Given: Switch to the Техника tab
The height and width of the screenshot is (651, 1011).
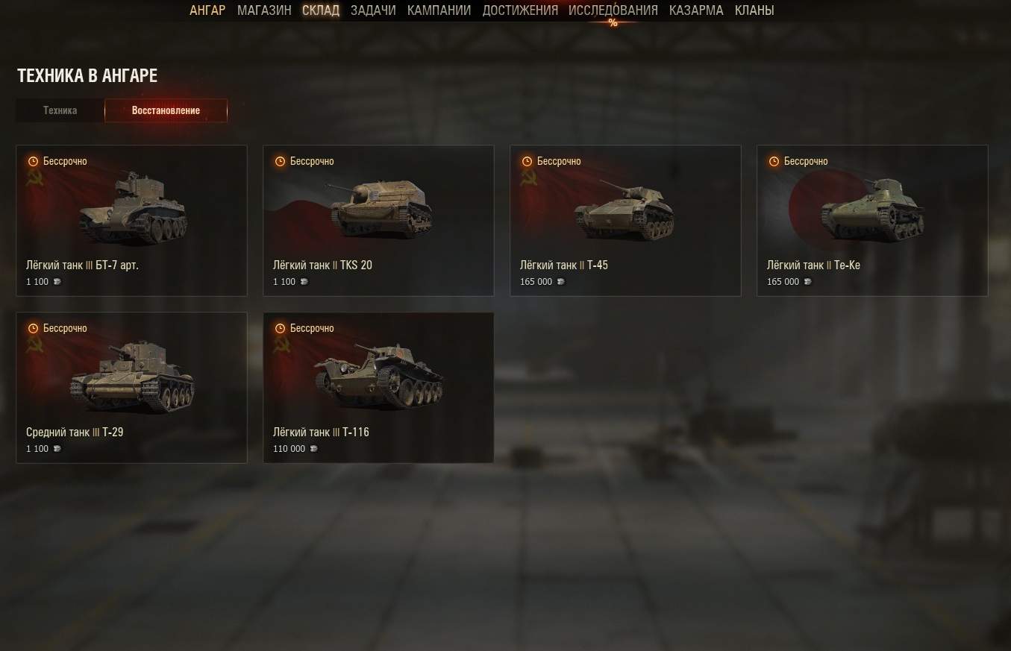Looking at the screenshot, I should click(x=60, y=110).
